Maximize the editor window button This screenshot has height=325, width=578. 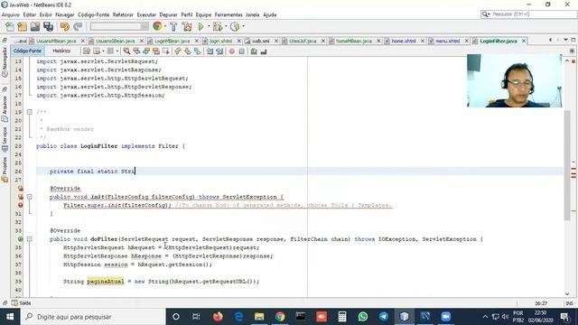(573, 40)
